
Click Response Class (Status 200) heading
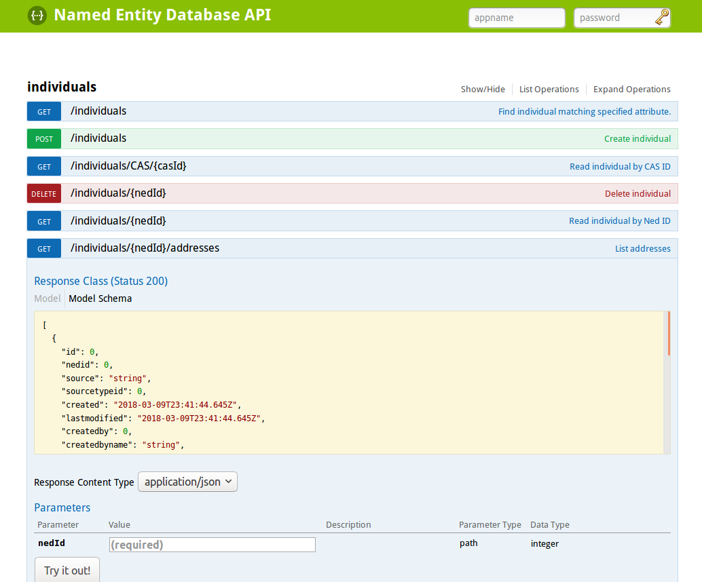click(101, 281)
